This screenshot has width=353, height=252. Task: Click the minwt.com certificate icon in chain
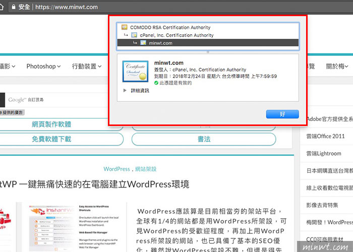(143, 42)
